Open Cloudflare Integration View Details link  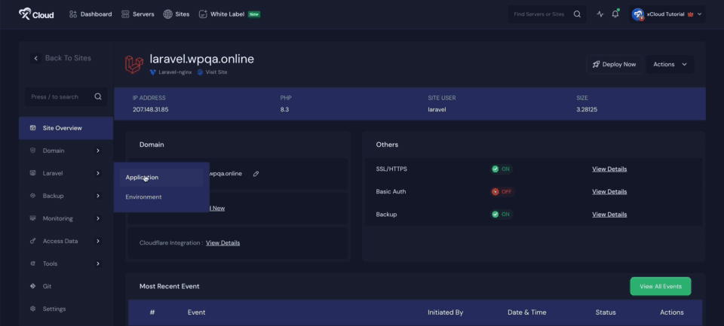pyautogui.click(x=222, y=243)
